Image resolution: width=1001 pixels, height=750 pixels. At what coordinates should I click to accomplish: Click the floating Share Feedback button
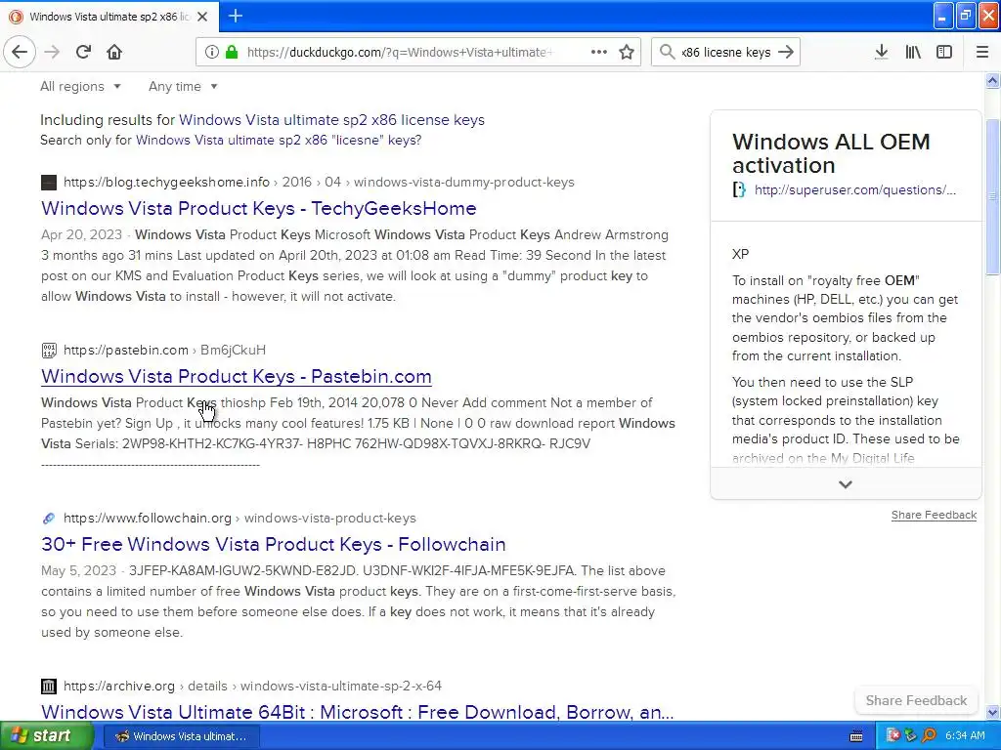pos(916,700)
